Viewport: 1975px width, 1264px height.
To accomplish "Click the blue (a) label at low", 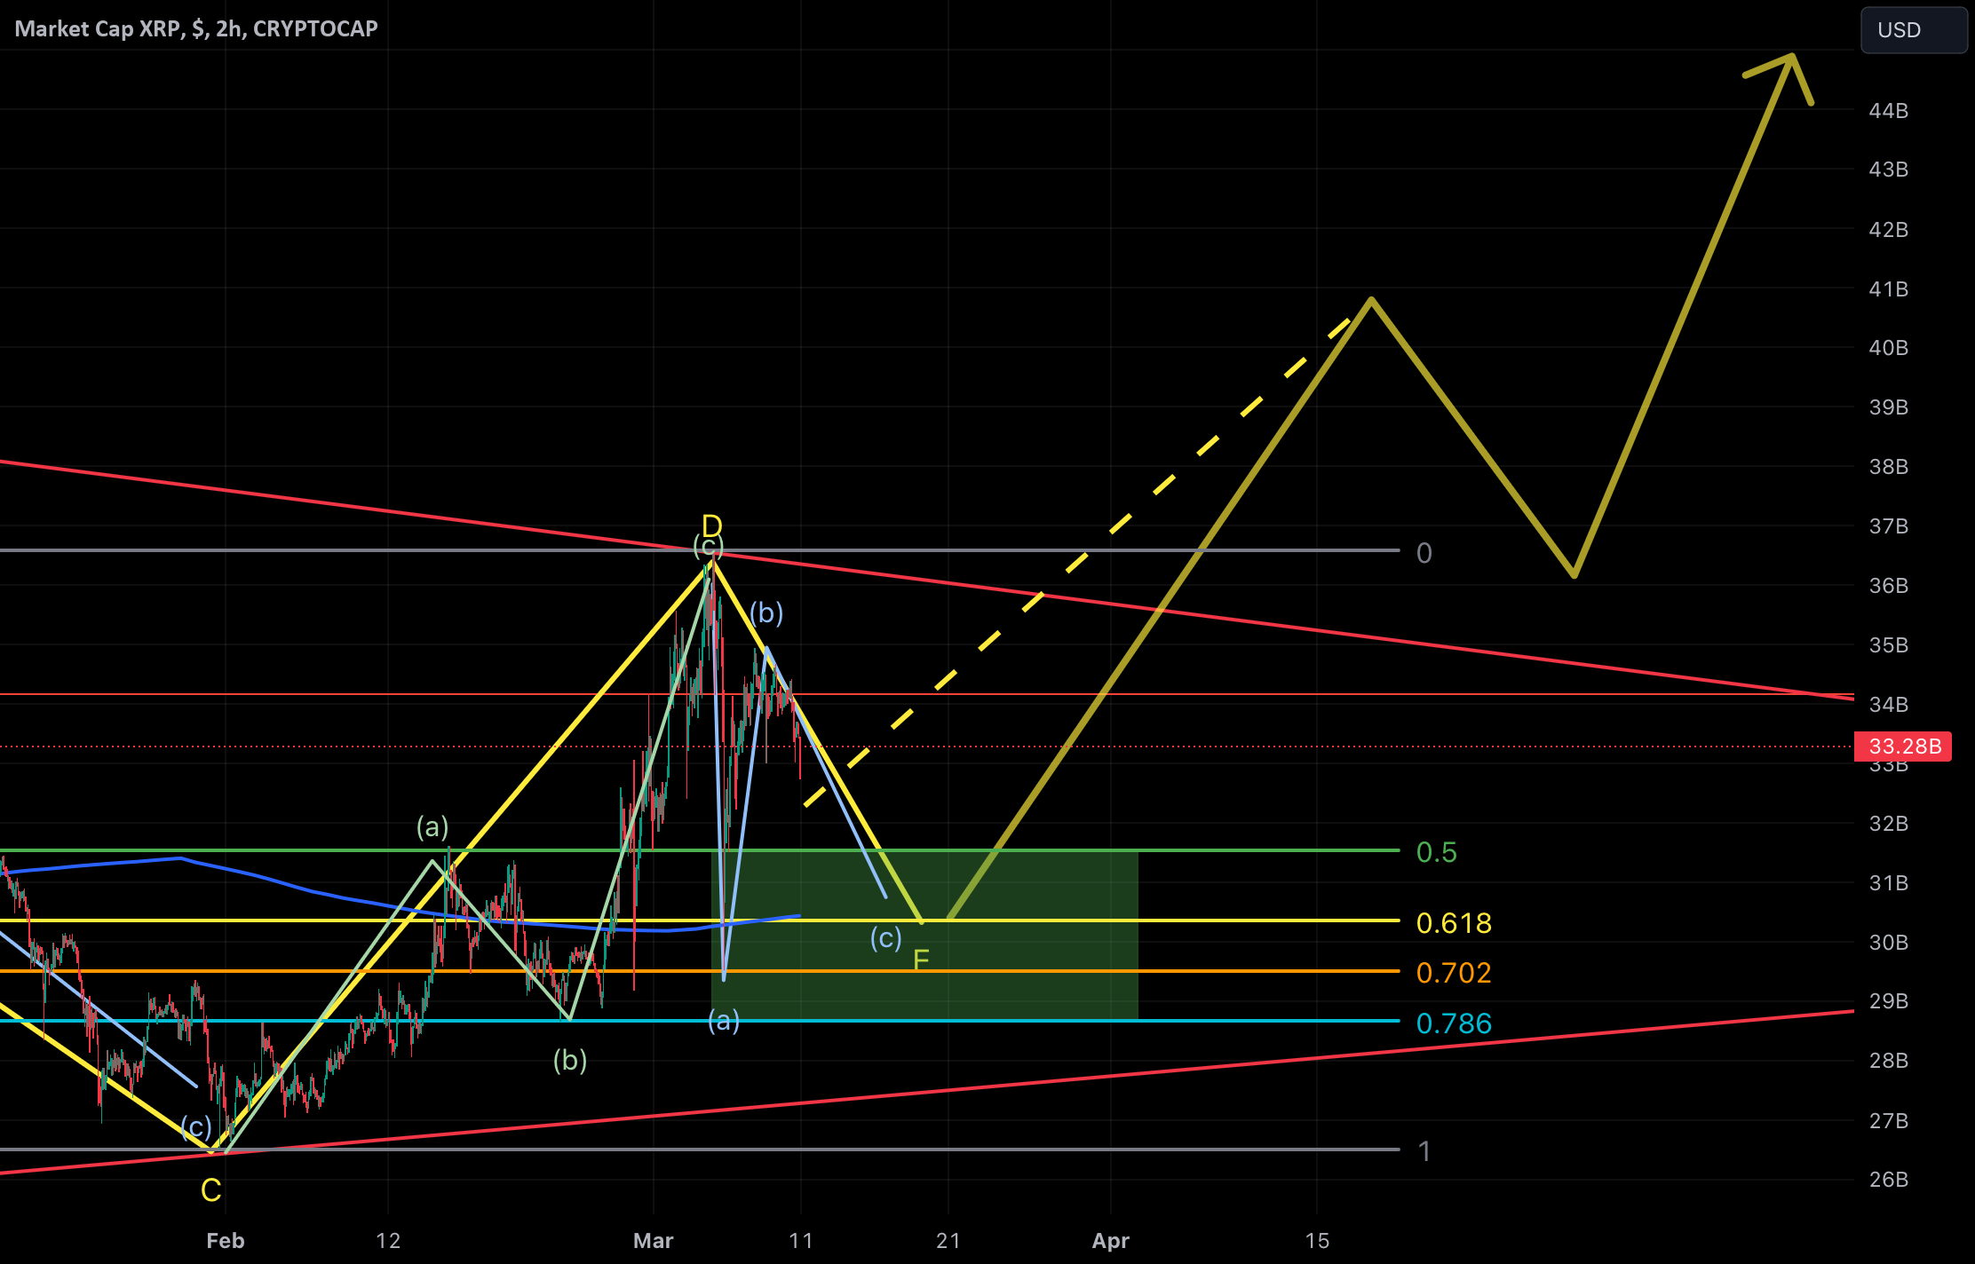I will 724,1021.
